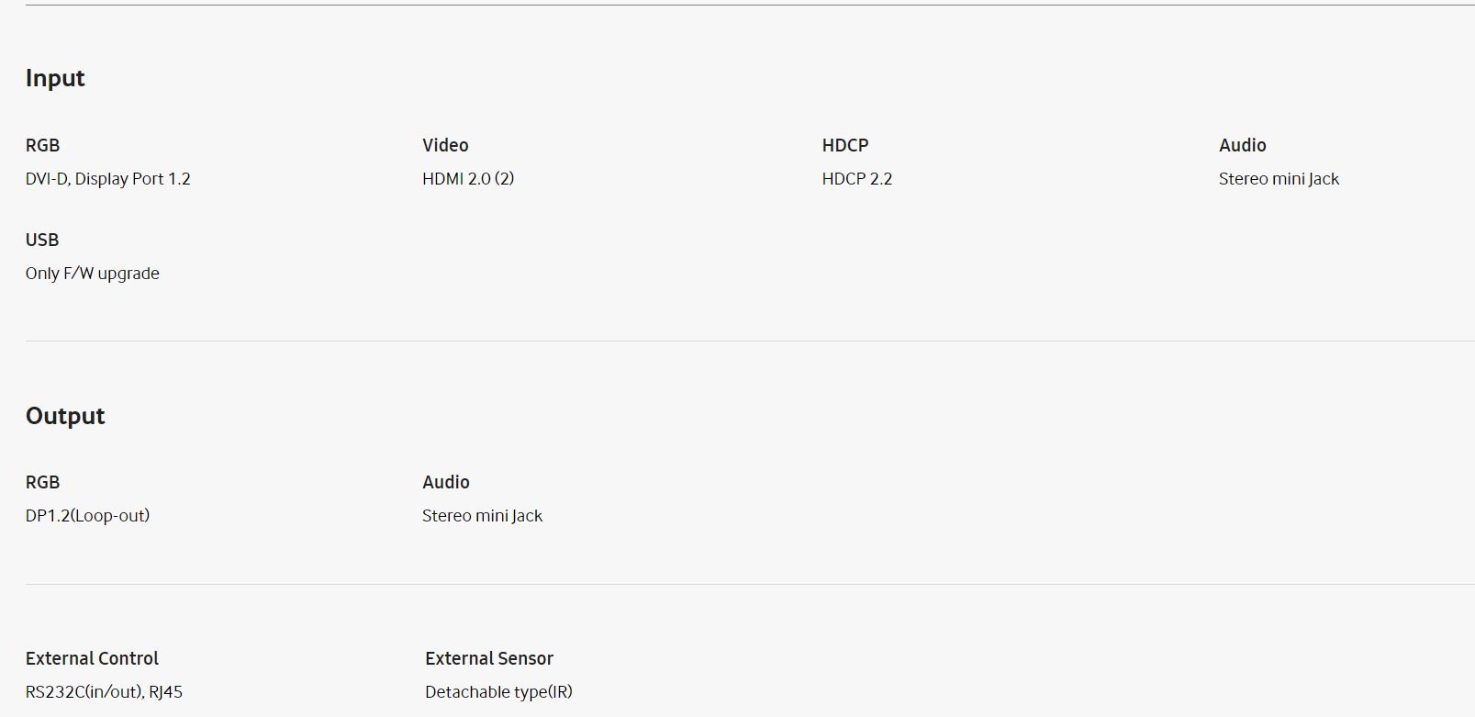Select the Only F/W upgrade text
This screenshot has height=717, width=1475.
(x=93, y=274)
